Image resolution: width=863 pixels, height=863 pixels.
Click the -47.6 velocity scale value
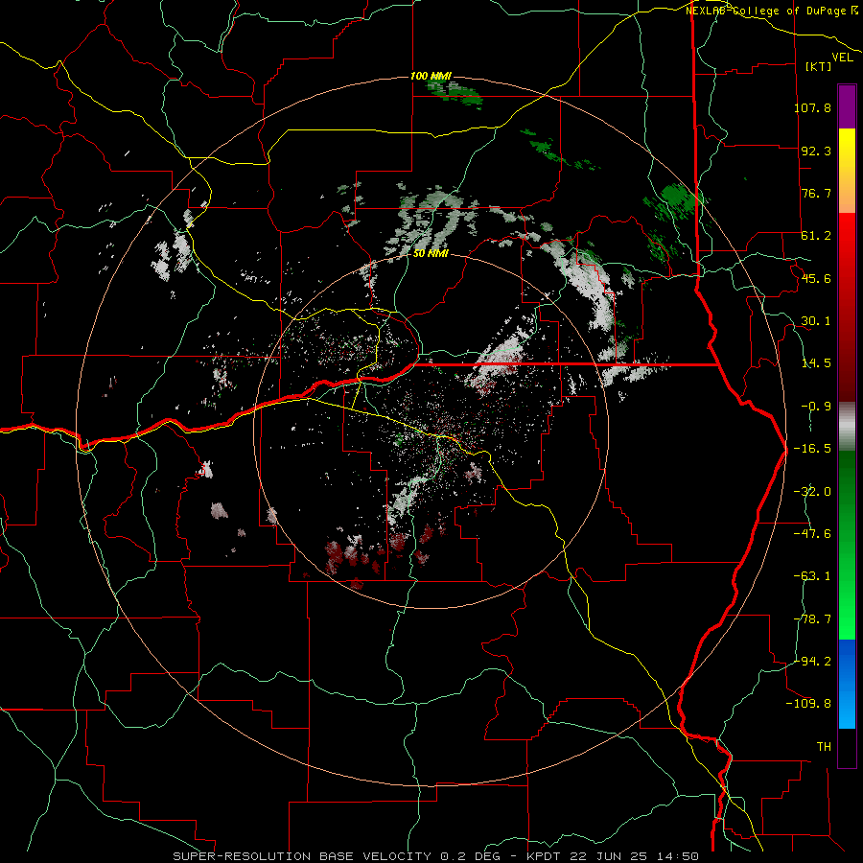pos(812,534)
